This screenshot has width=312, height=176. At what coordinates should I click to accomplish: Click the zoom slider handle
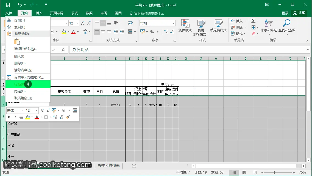point(274,172)
